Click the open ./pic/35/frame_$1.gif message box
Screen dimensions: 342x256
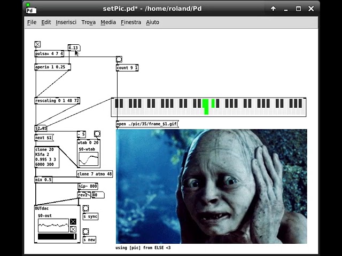point(147,124)
